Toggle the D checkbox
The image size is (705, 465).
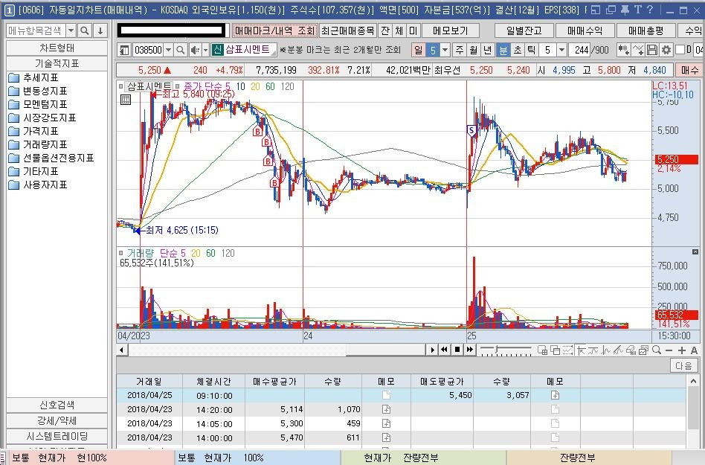(680, 49)
